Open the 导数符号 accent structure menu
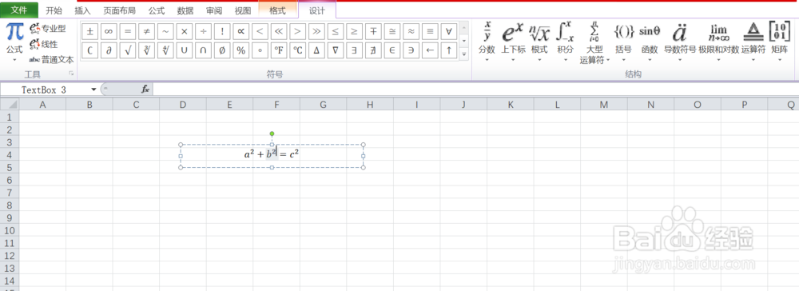799x291 pixels. point(680,42)
